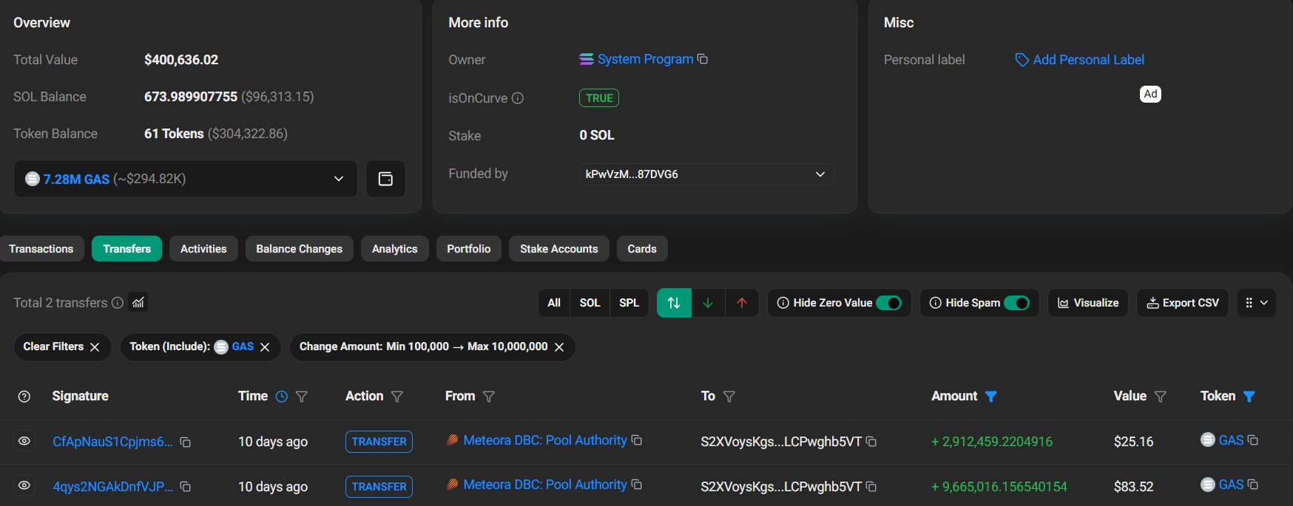The height and width of the screenshot is (506, 1293).
Task: Toggle the Hide Spam switch
Action: tap(1016, 303)
